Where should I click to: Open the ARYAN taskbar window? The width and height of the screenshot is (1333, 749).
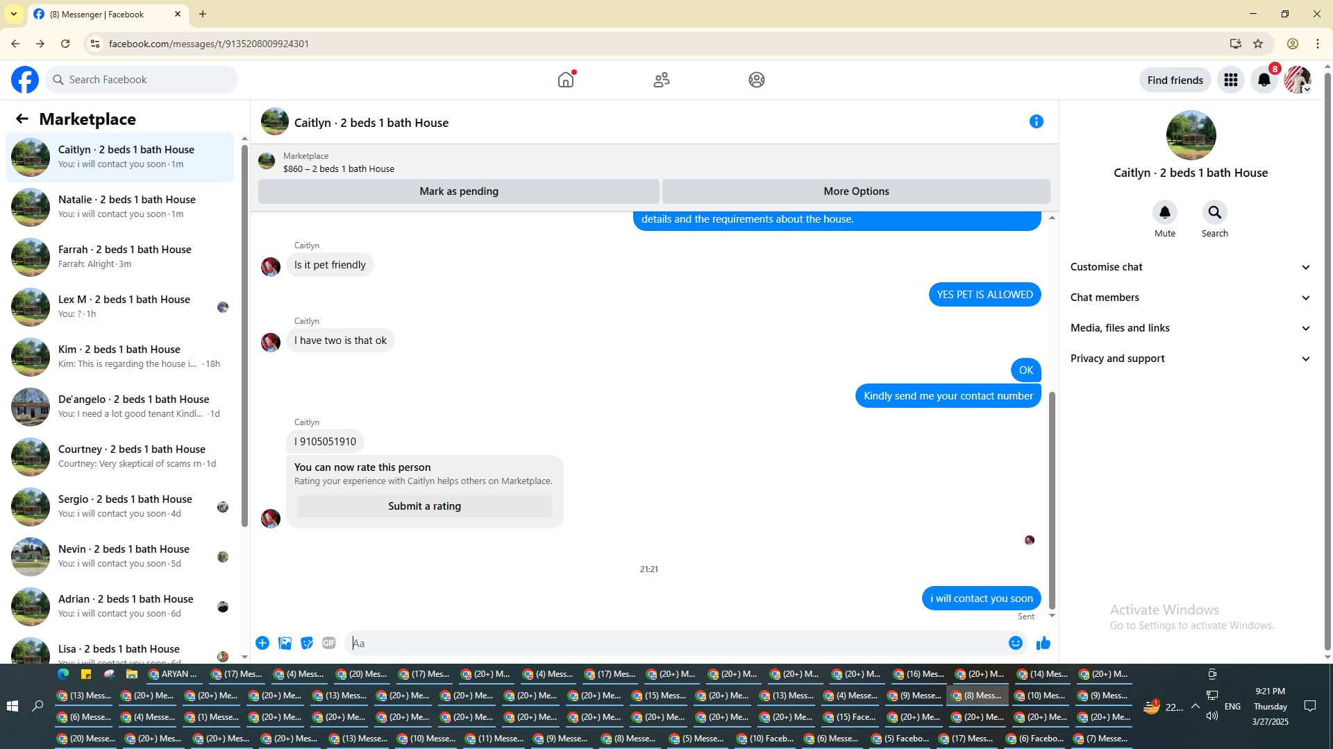coord(174,674)
